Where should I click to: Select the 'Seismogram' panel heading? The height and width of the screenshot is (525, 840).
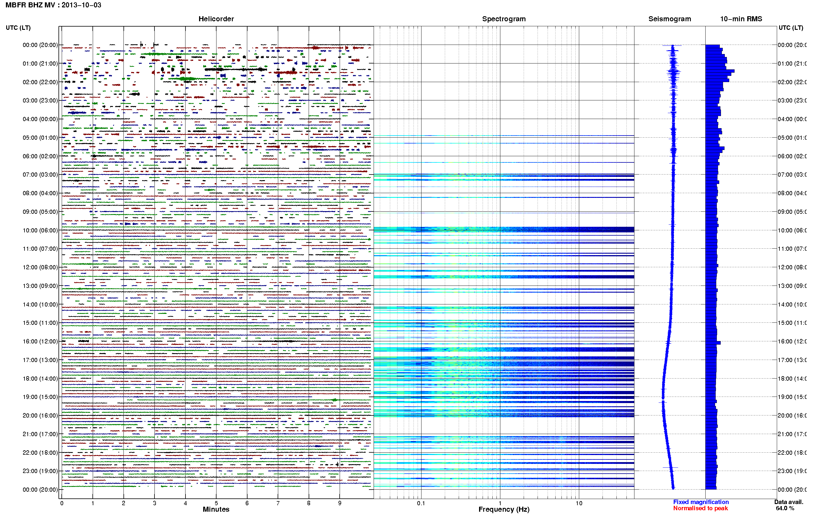670,19
